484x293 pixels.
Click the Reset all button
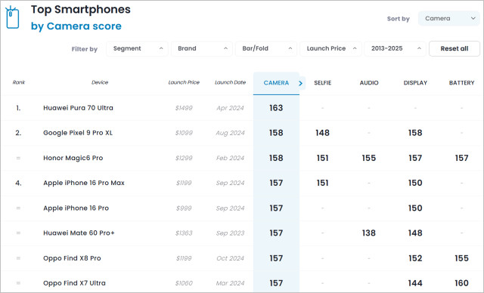455,48
